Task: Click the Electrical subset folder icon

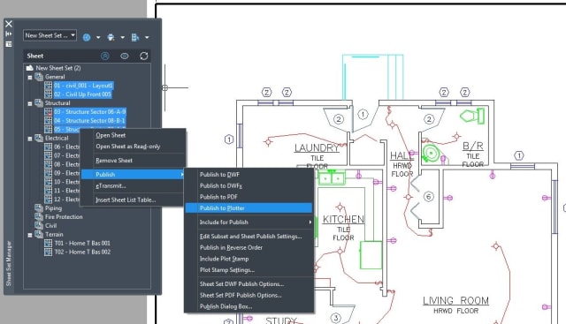Action: (x=39, y=138)
